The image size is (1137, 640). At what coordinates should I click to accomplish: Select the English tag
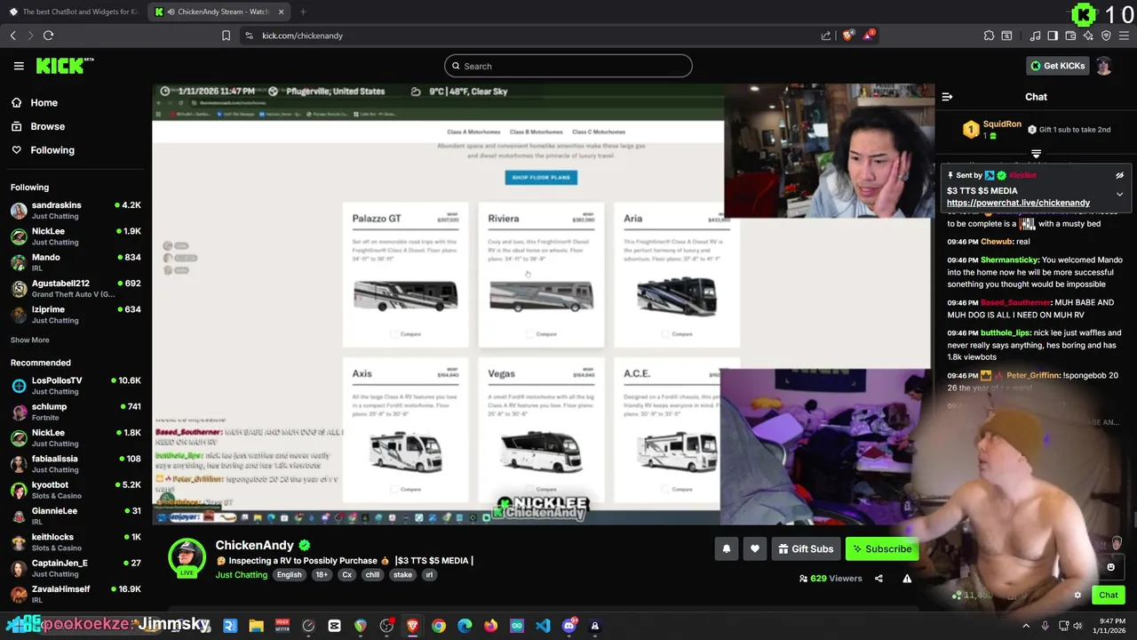[x=289, y=575]
